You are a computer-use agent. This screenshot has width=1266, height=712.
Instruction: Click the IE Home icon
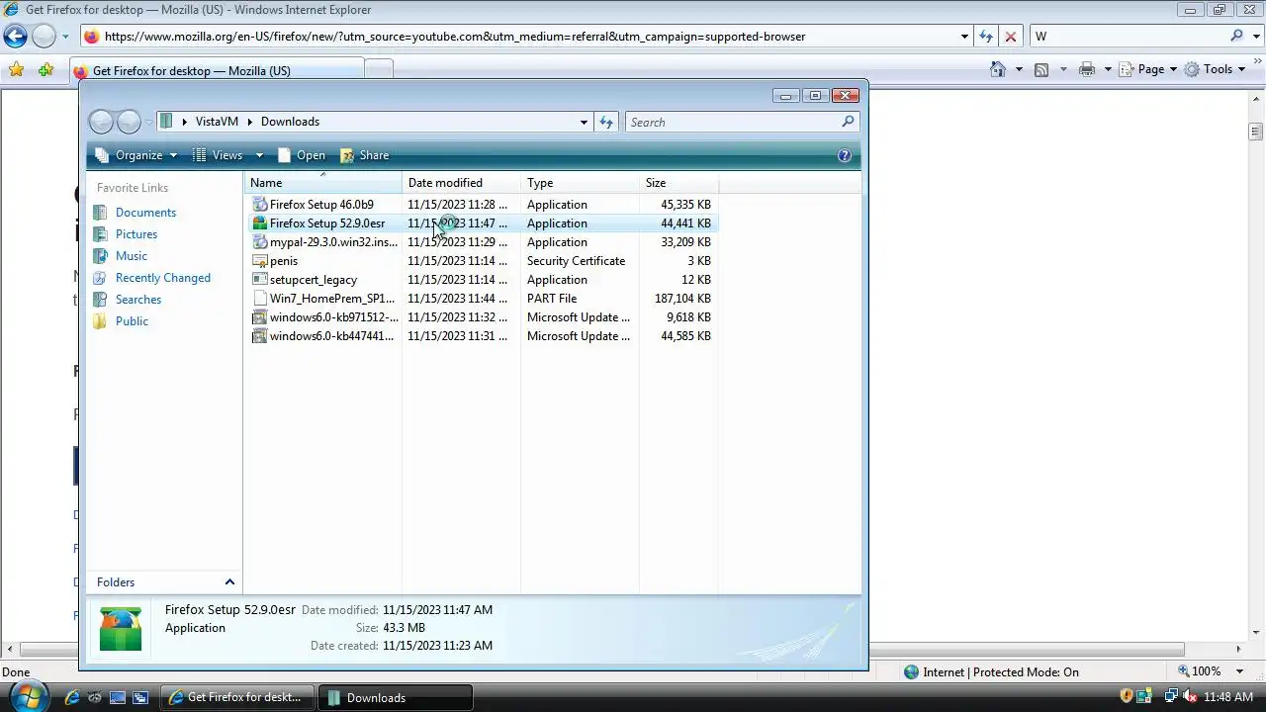click(998, 69)
